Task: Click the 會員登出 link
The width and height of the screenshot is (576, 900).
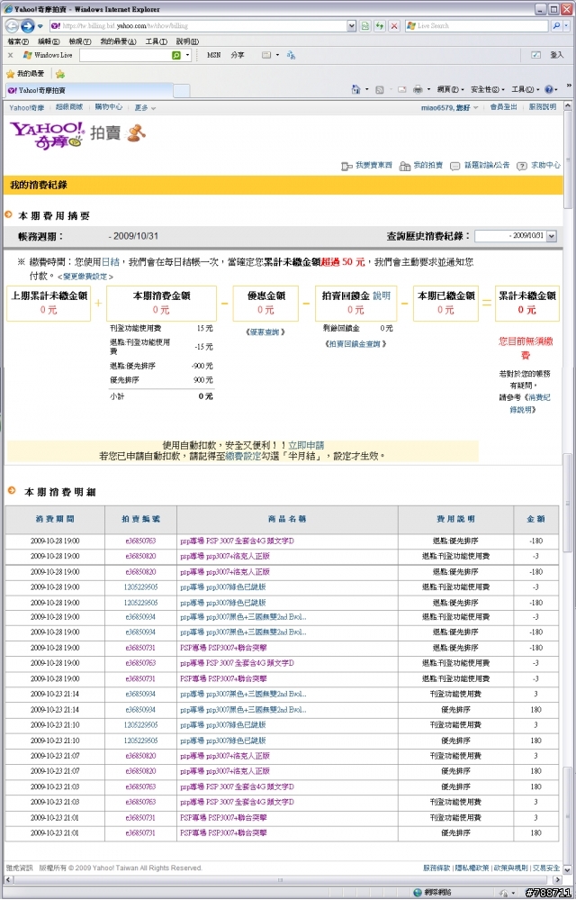Action: (x=503, y=107)
